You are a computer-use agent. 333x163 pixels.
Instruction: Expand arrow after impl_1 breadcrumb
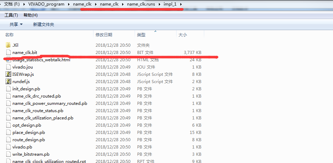(180, 4)
